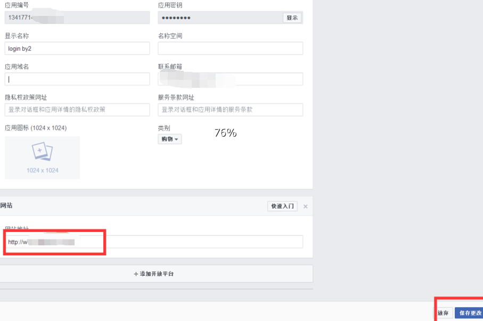Click 显示 to reveal the app secret
The height and width of the screenshot is (321, 483).
pos(292,18)
